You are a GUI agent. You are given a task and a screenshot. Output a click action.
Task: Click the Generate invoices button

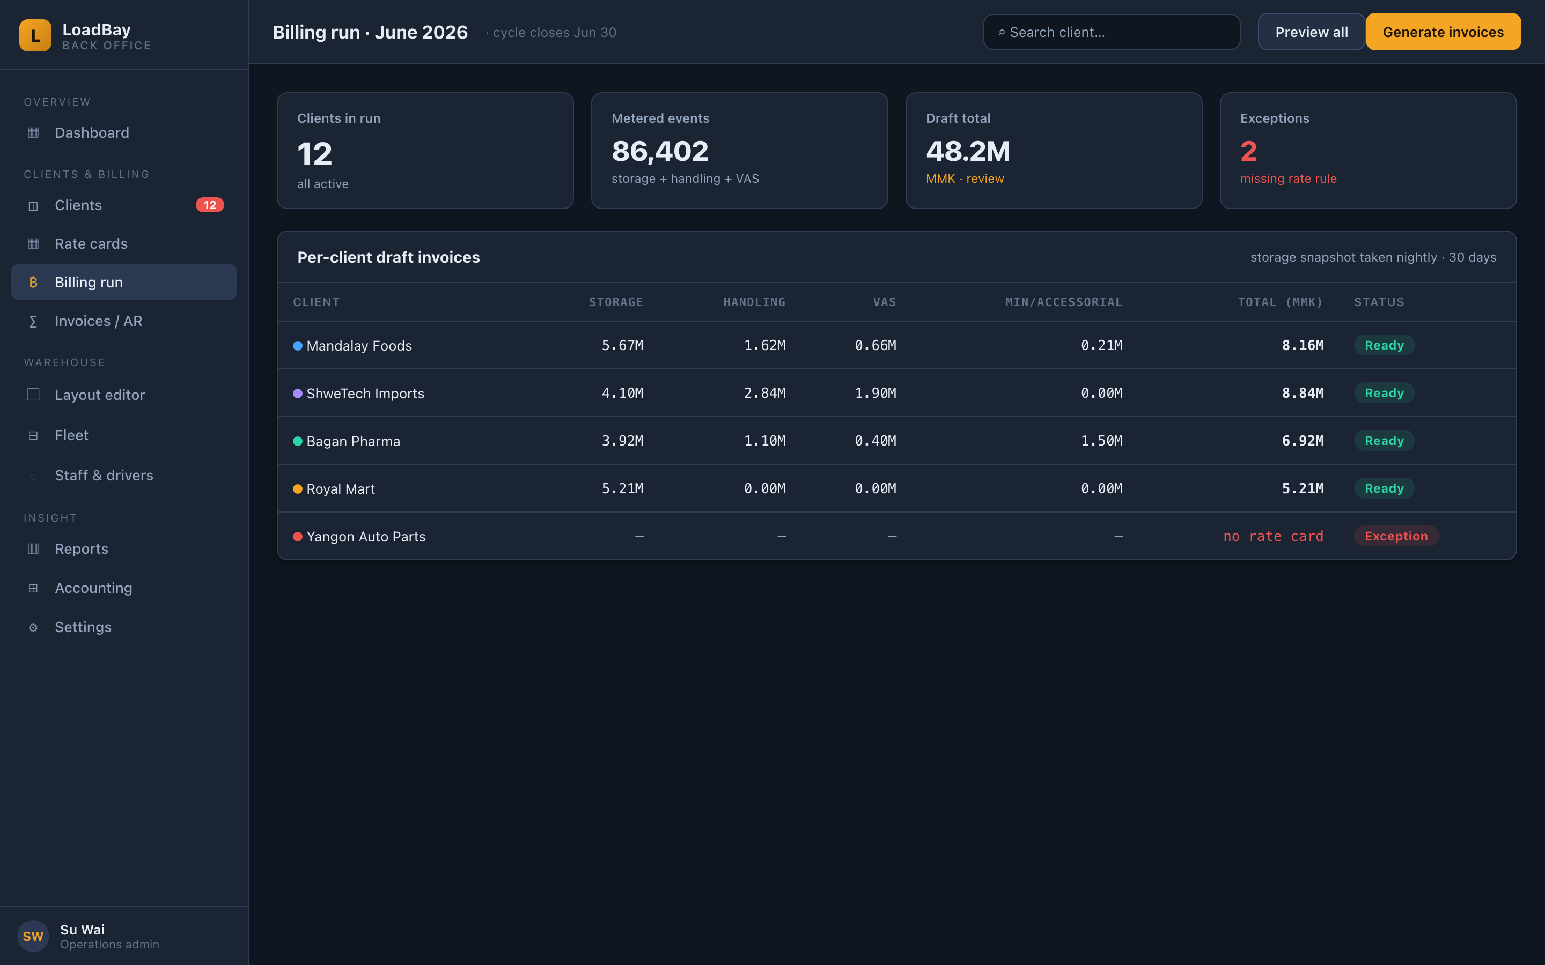[x=1443, y=32]
